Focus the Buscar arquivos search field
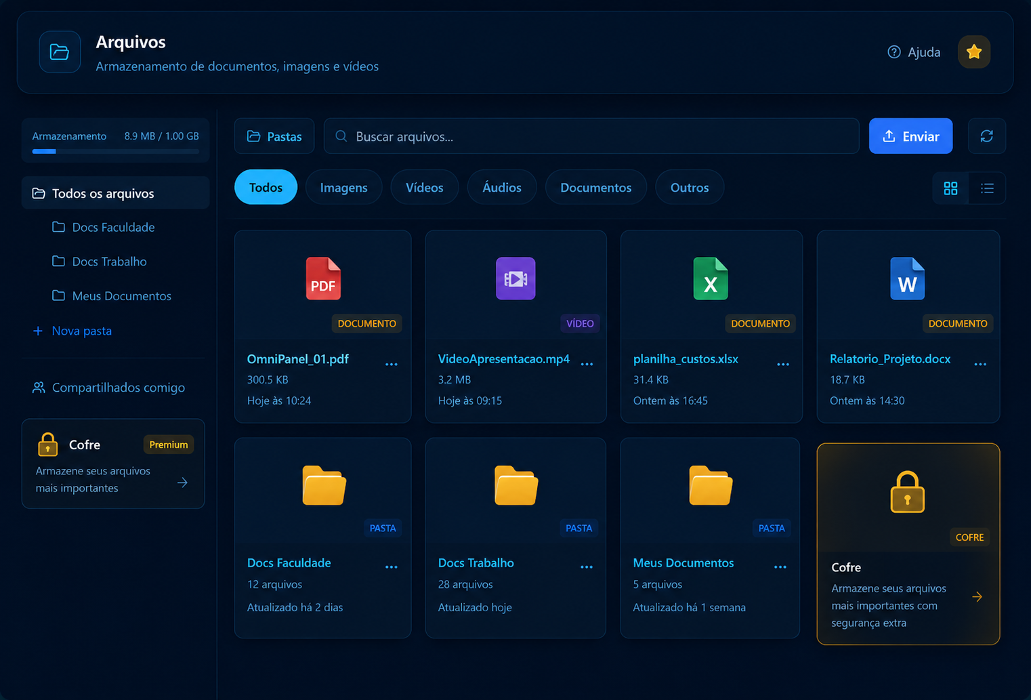Viewport: 1031px width, 700px height. tap(591, 136)
